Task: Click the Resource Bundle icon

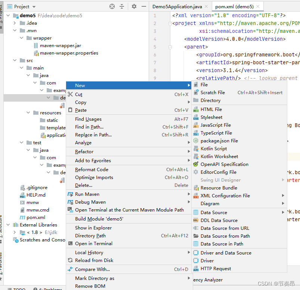Action: [196, 188]
